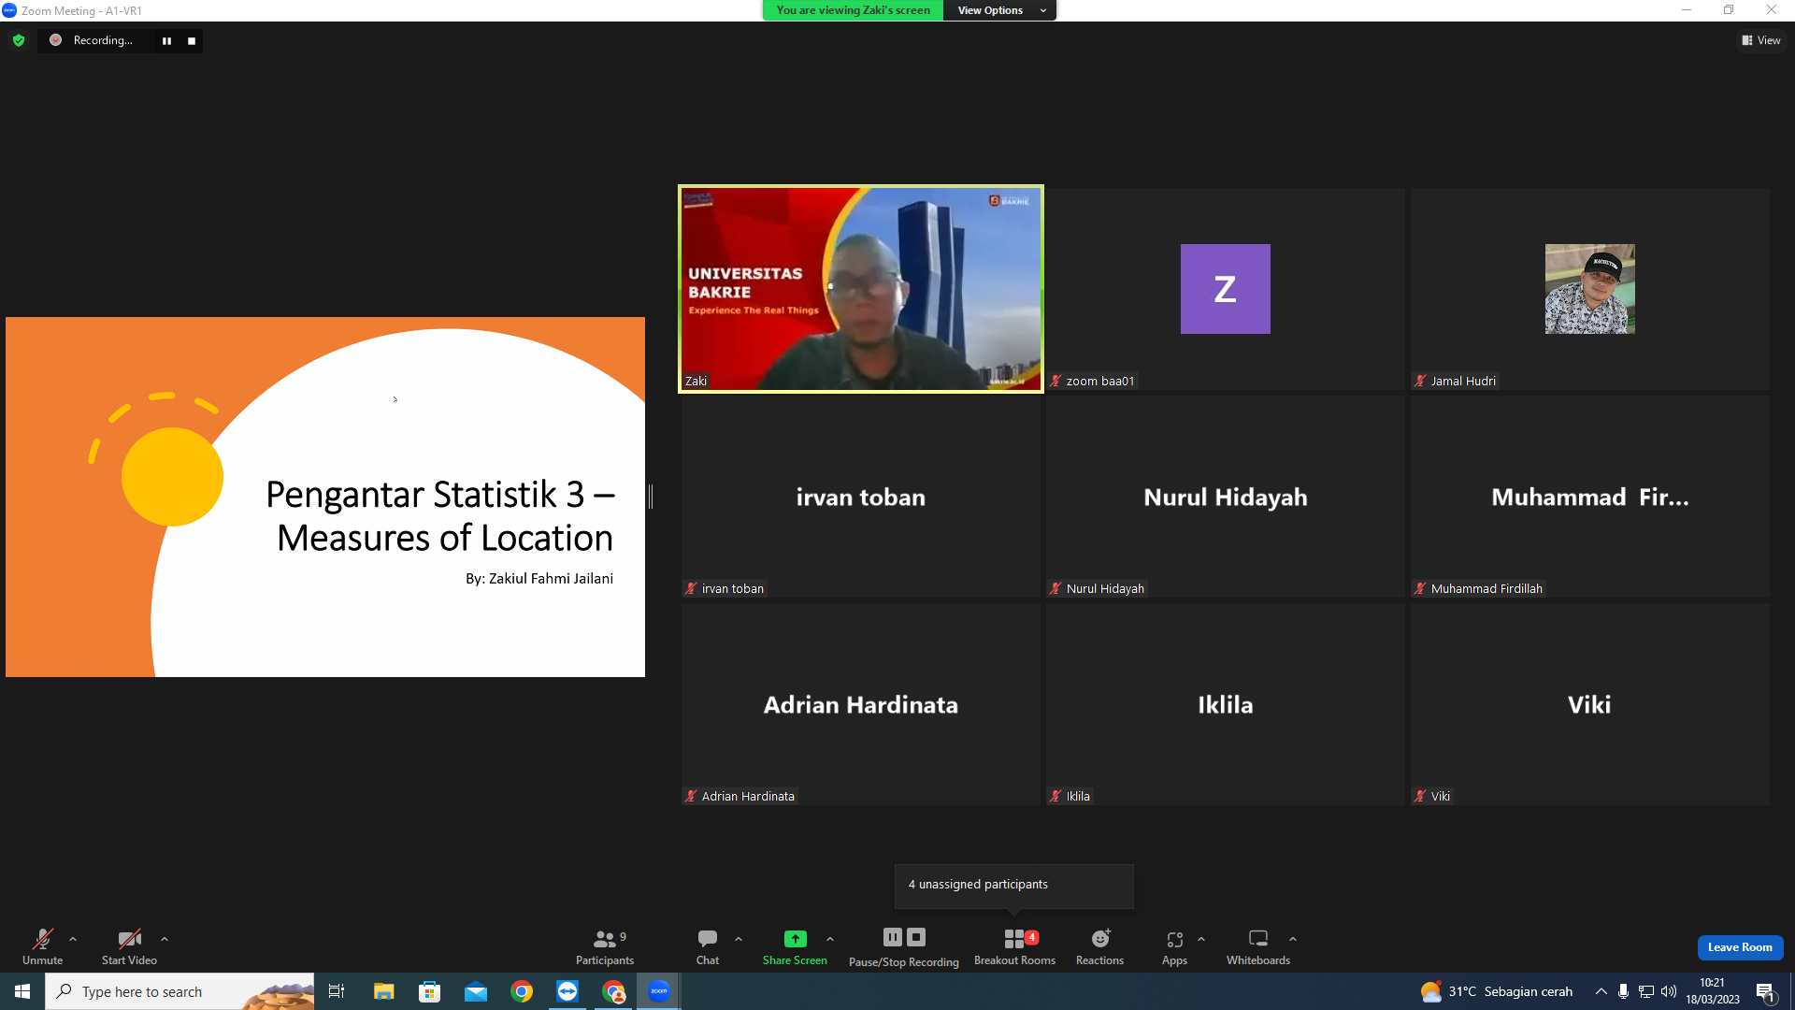Click the microphone icon in system tray
1795x1010 pixels.
tap(1624, 991)
